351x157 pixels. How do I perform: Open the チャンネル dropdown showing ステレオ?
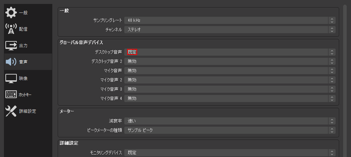(230, 29)
